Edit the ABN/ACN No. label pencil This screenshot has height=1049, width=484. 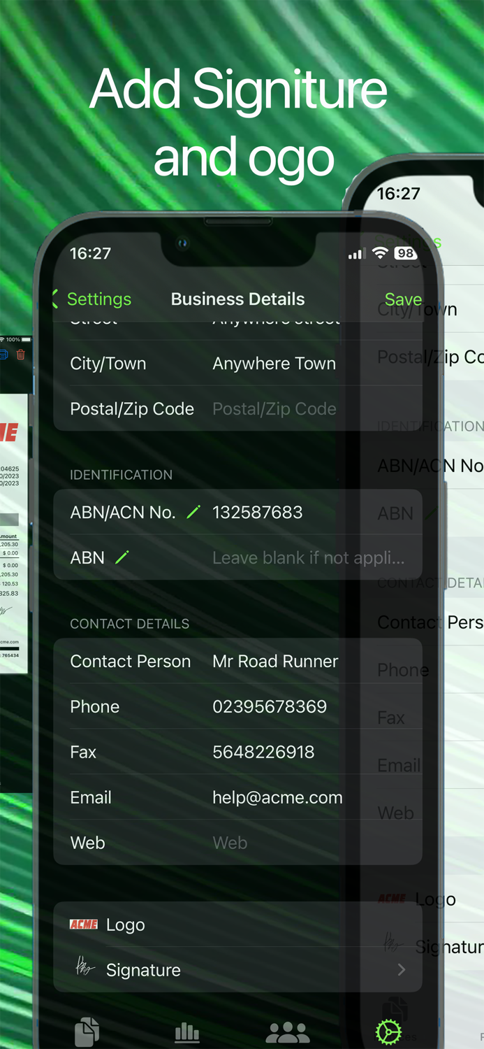pyautogui.click(x=193, y=513)
